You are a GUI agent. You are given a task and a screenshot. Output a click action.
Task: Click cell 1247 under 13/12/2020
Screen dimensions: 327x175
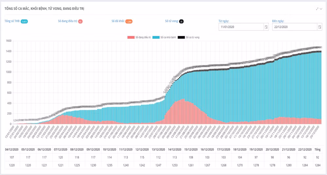click(158, 165)
